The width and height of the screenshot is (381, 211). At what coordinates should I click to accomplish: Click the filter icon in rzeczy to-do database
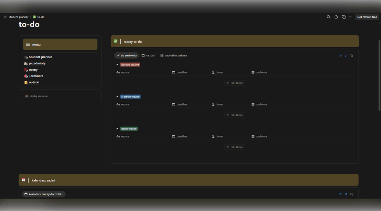coord(340,56)
